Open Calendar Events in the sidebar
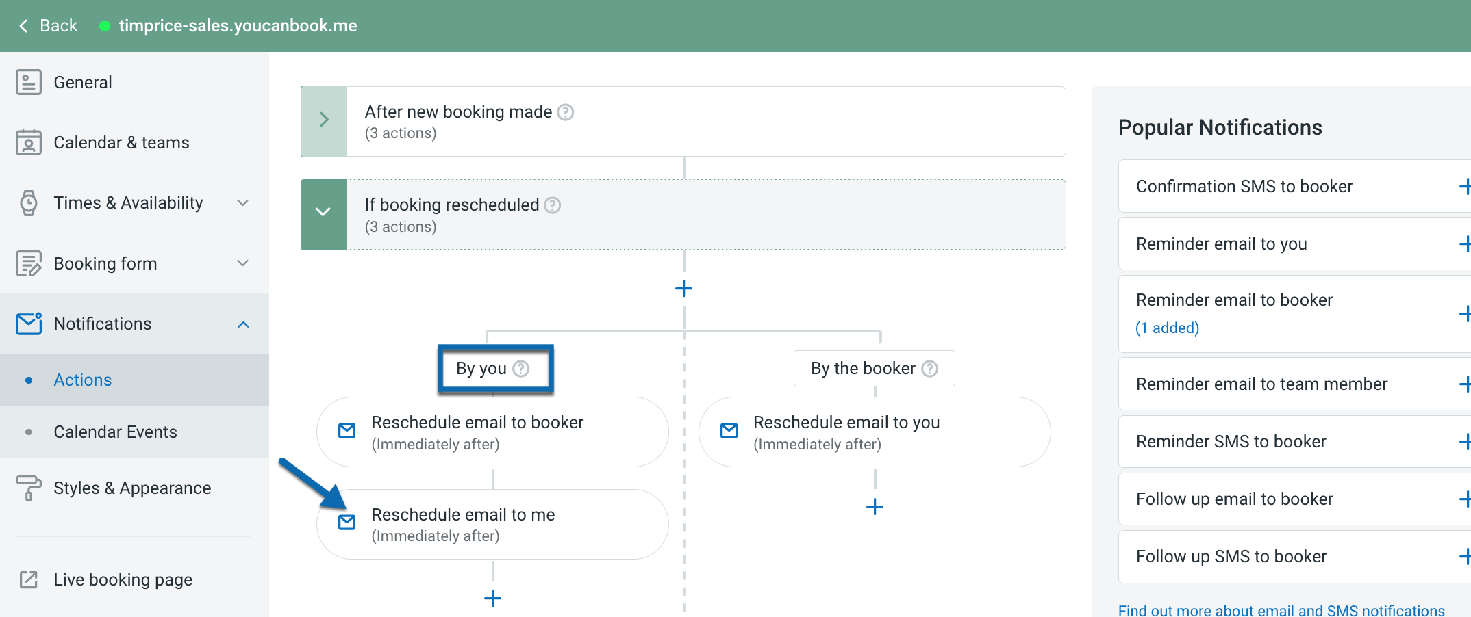The image size is (1471, 617). pos(115,431)
